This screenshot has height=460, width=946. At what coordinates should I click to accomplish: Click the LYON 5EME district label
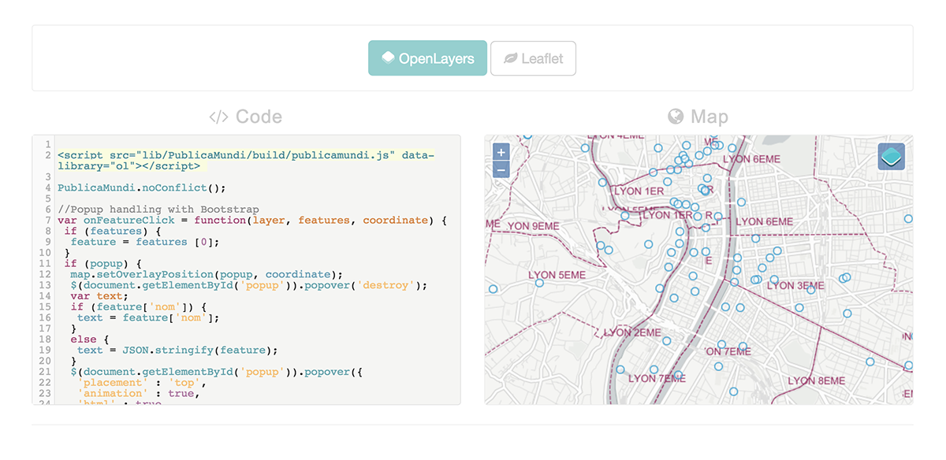point(557,275)
